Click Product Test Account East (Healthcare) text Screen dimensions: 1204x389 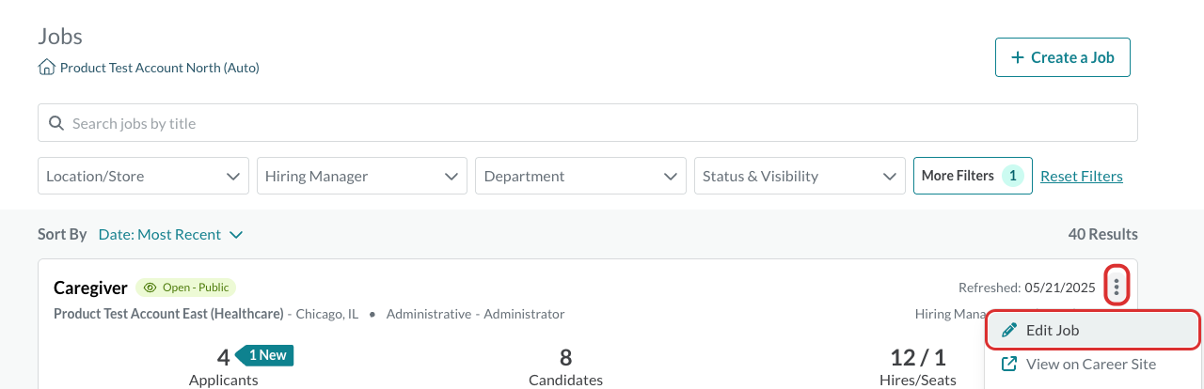(x=169, y=314)
